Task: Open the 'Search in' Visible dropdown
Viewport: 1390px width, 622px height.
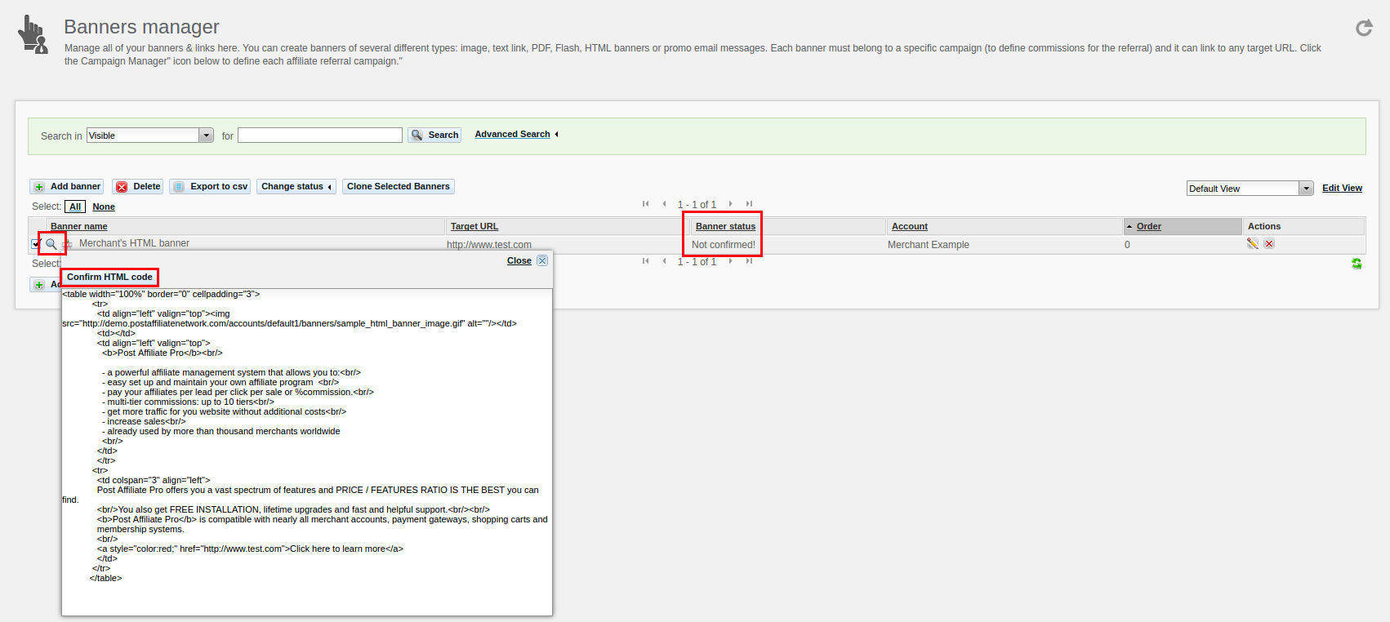Action: tap(207, 136)
